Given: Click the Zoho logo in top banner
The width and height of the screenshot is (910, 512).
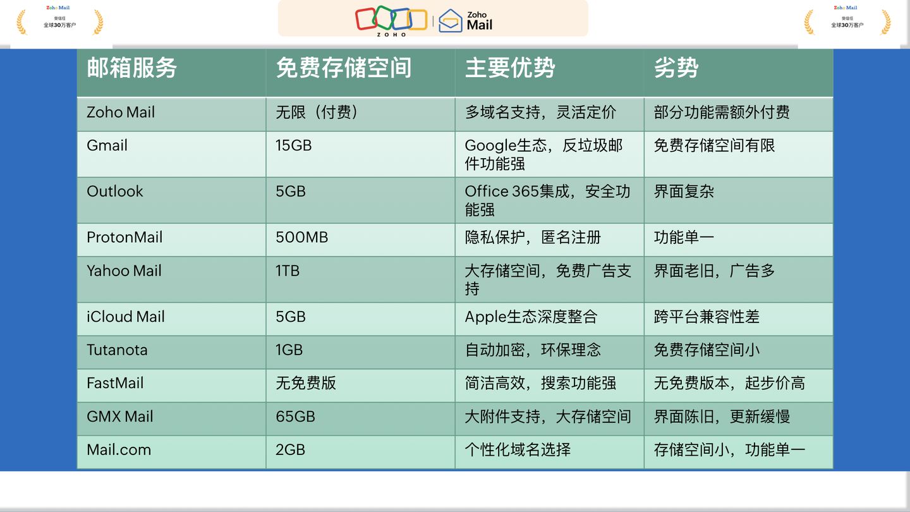Looking at the screenshot, I should (391, 21).
